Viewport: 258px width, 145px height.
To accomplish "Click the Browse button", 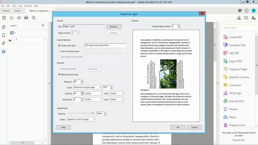I will point(114,27).
